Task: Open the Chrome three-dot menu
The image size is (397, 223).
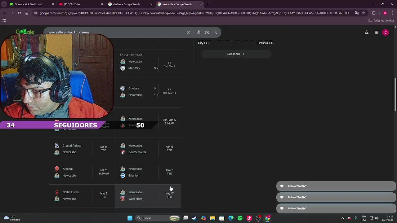Action: (x=392, y=13)
